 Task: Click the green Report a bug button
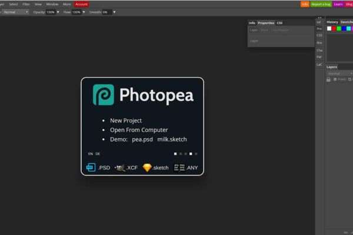[321, 4]
